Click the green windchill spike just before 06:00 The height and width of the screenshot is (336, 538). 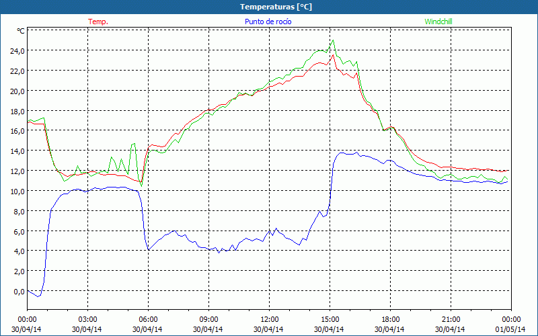coord(134,143)
